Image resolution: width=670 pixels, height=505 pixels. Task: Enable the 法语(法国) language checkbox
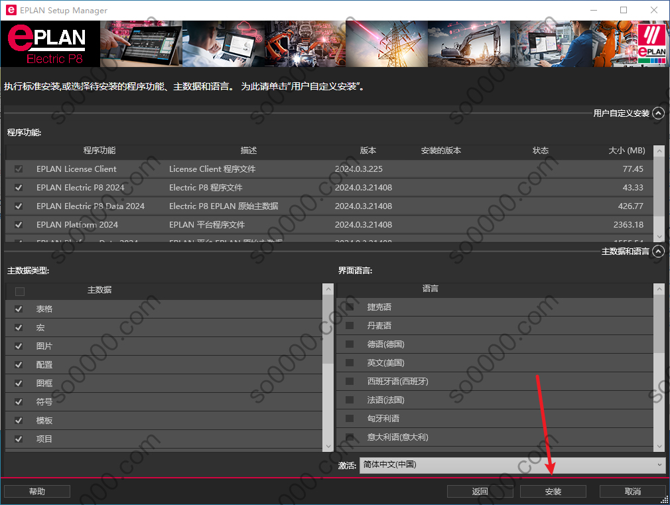[x=350, y=399]
